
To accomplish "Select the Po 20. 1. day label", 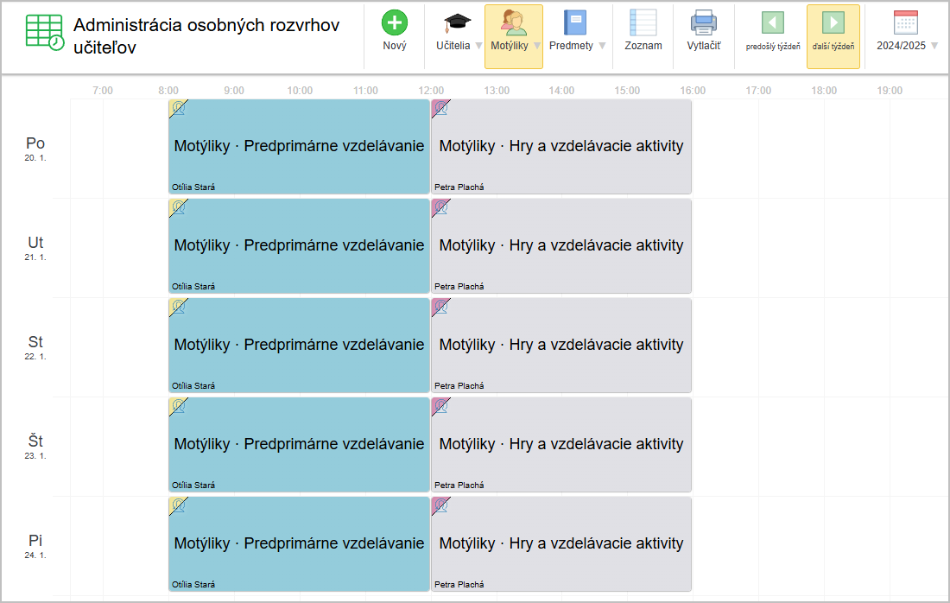I will pos(35,148).
